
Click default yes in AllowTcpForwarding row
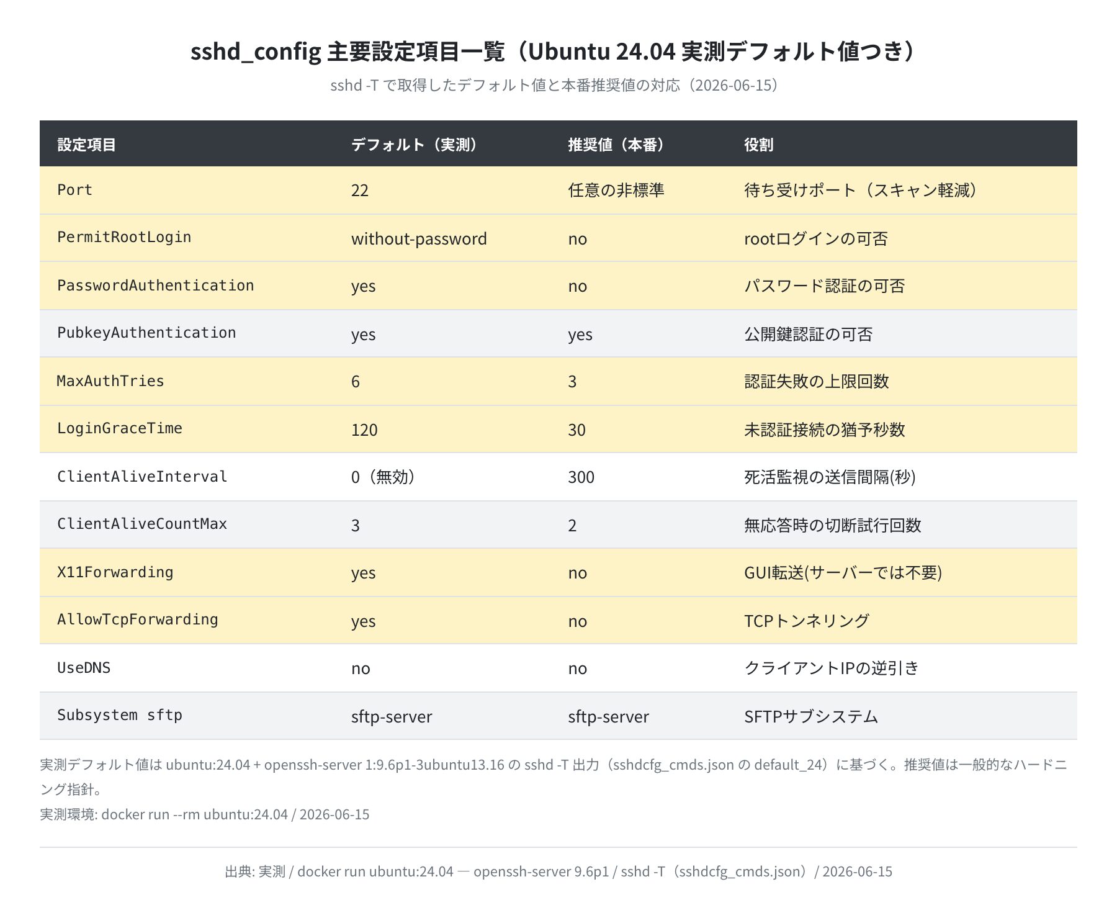364,621
